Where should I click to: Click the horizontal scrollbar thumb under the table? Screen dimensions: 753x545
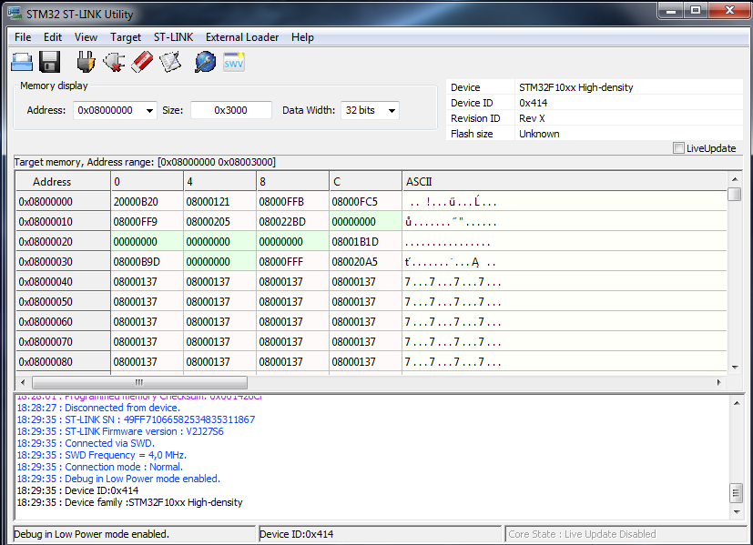(139, 382)
